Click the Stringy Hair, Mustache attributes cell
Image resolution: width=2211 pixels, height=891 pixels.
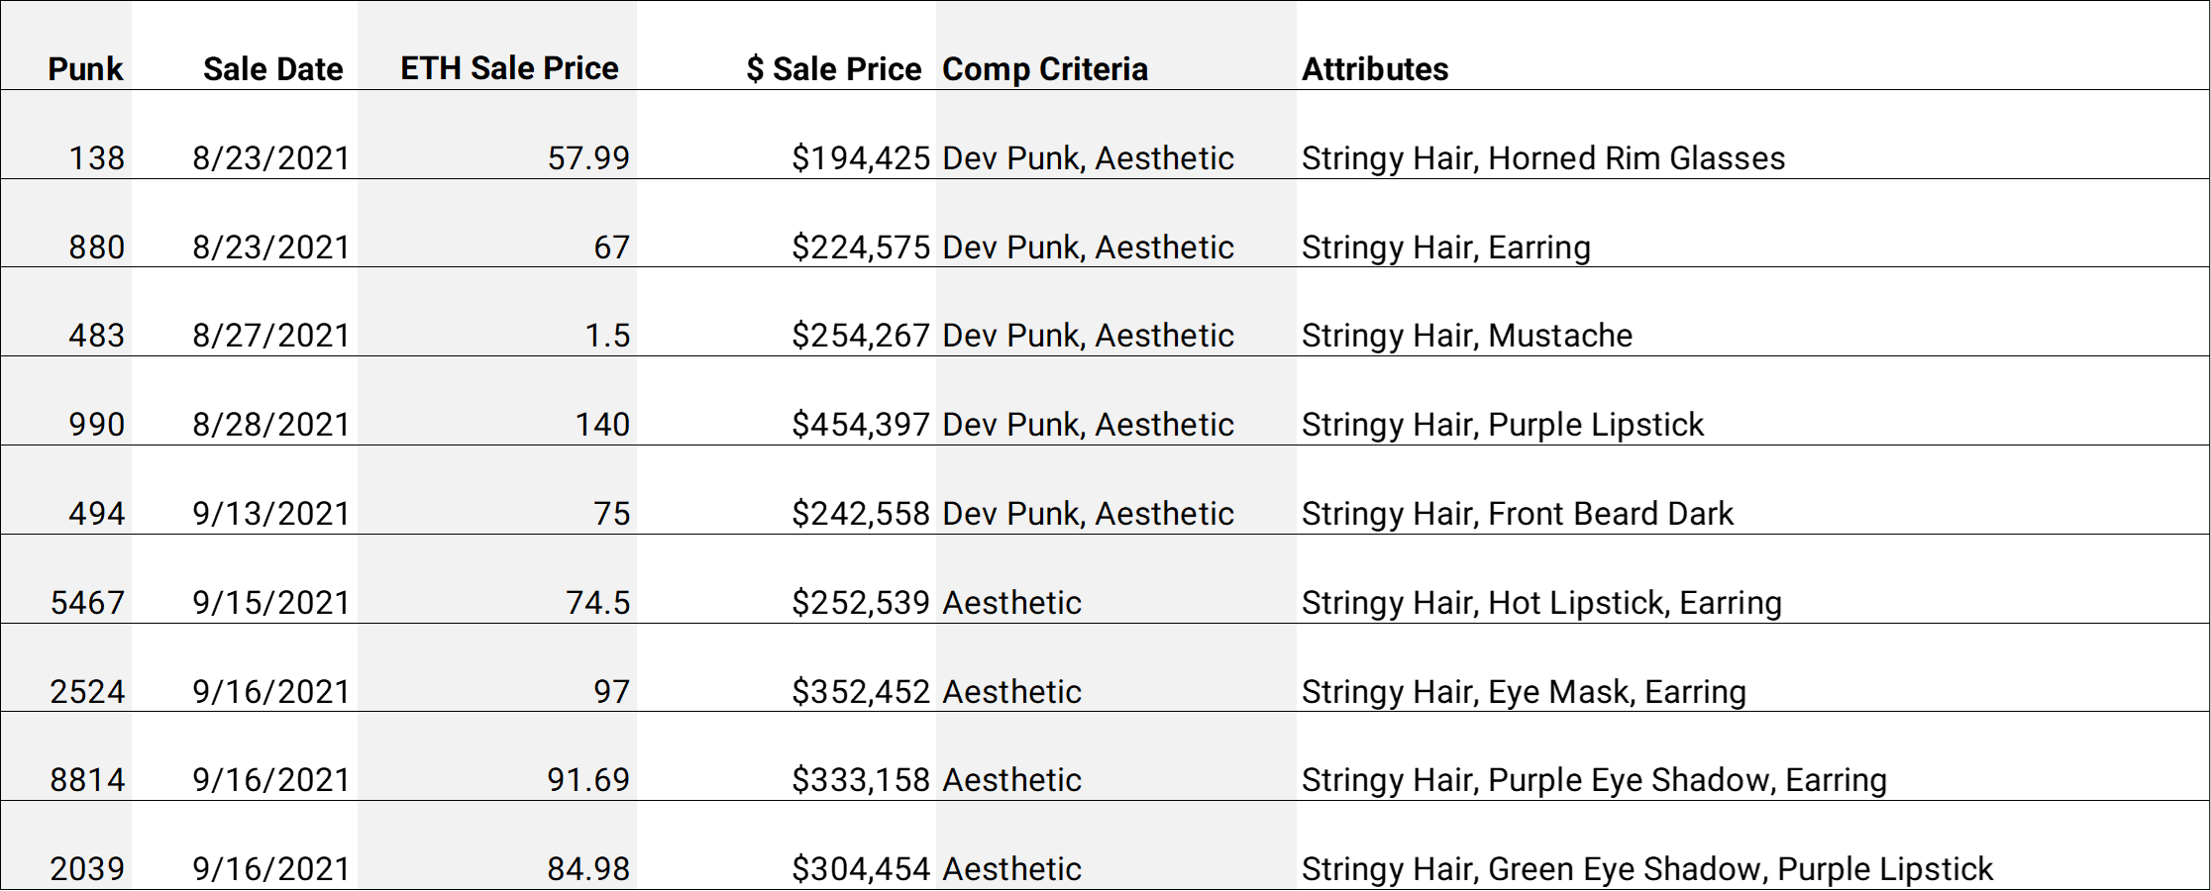click(1752, 312)
